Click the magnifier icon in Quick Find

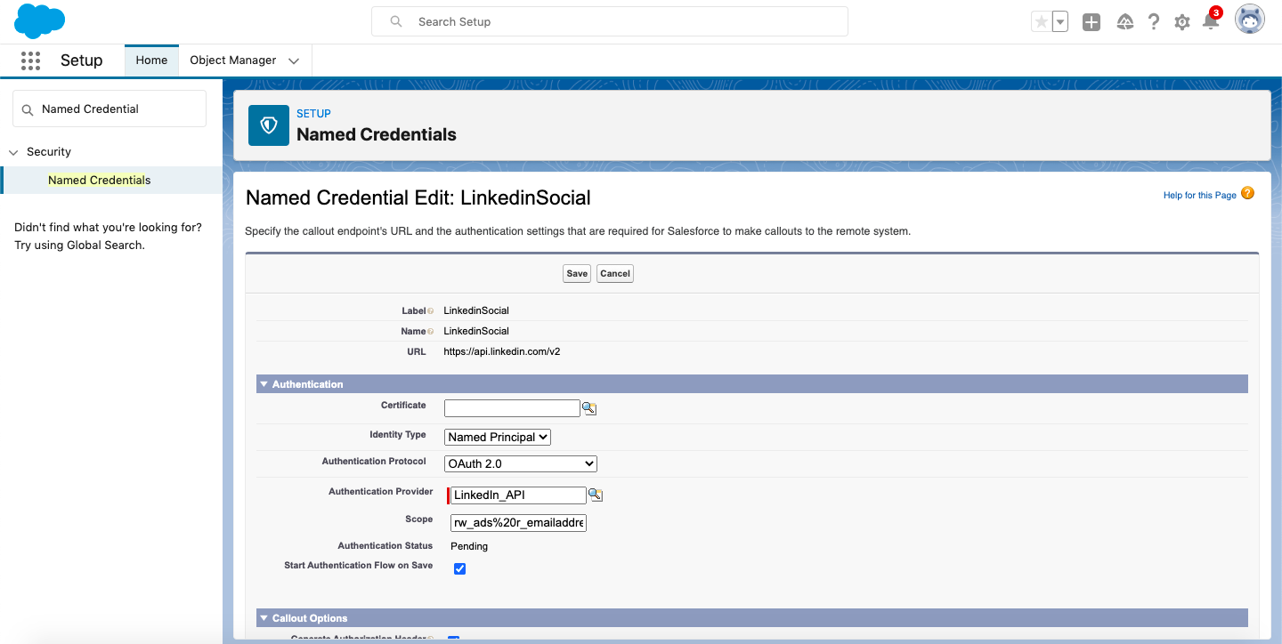tap(27, 109)
